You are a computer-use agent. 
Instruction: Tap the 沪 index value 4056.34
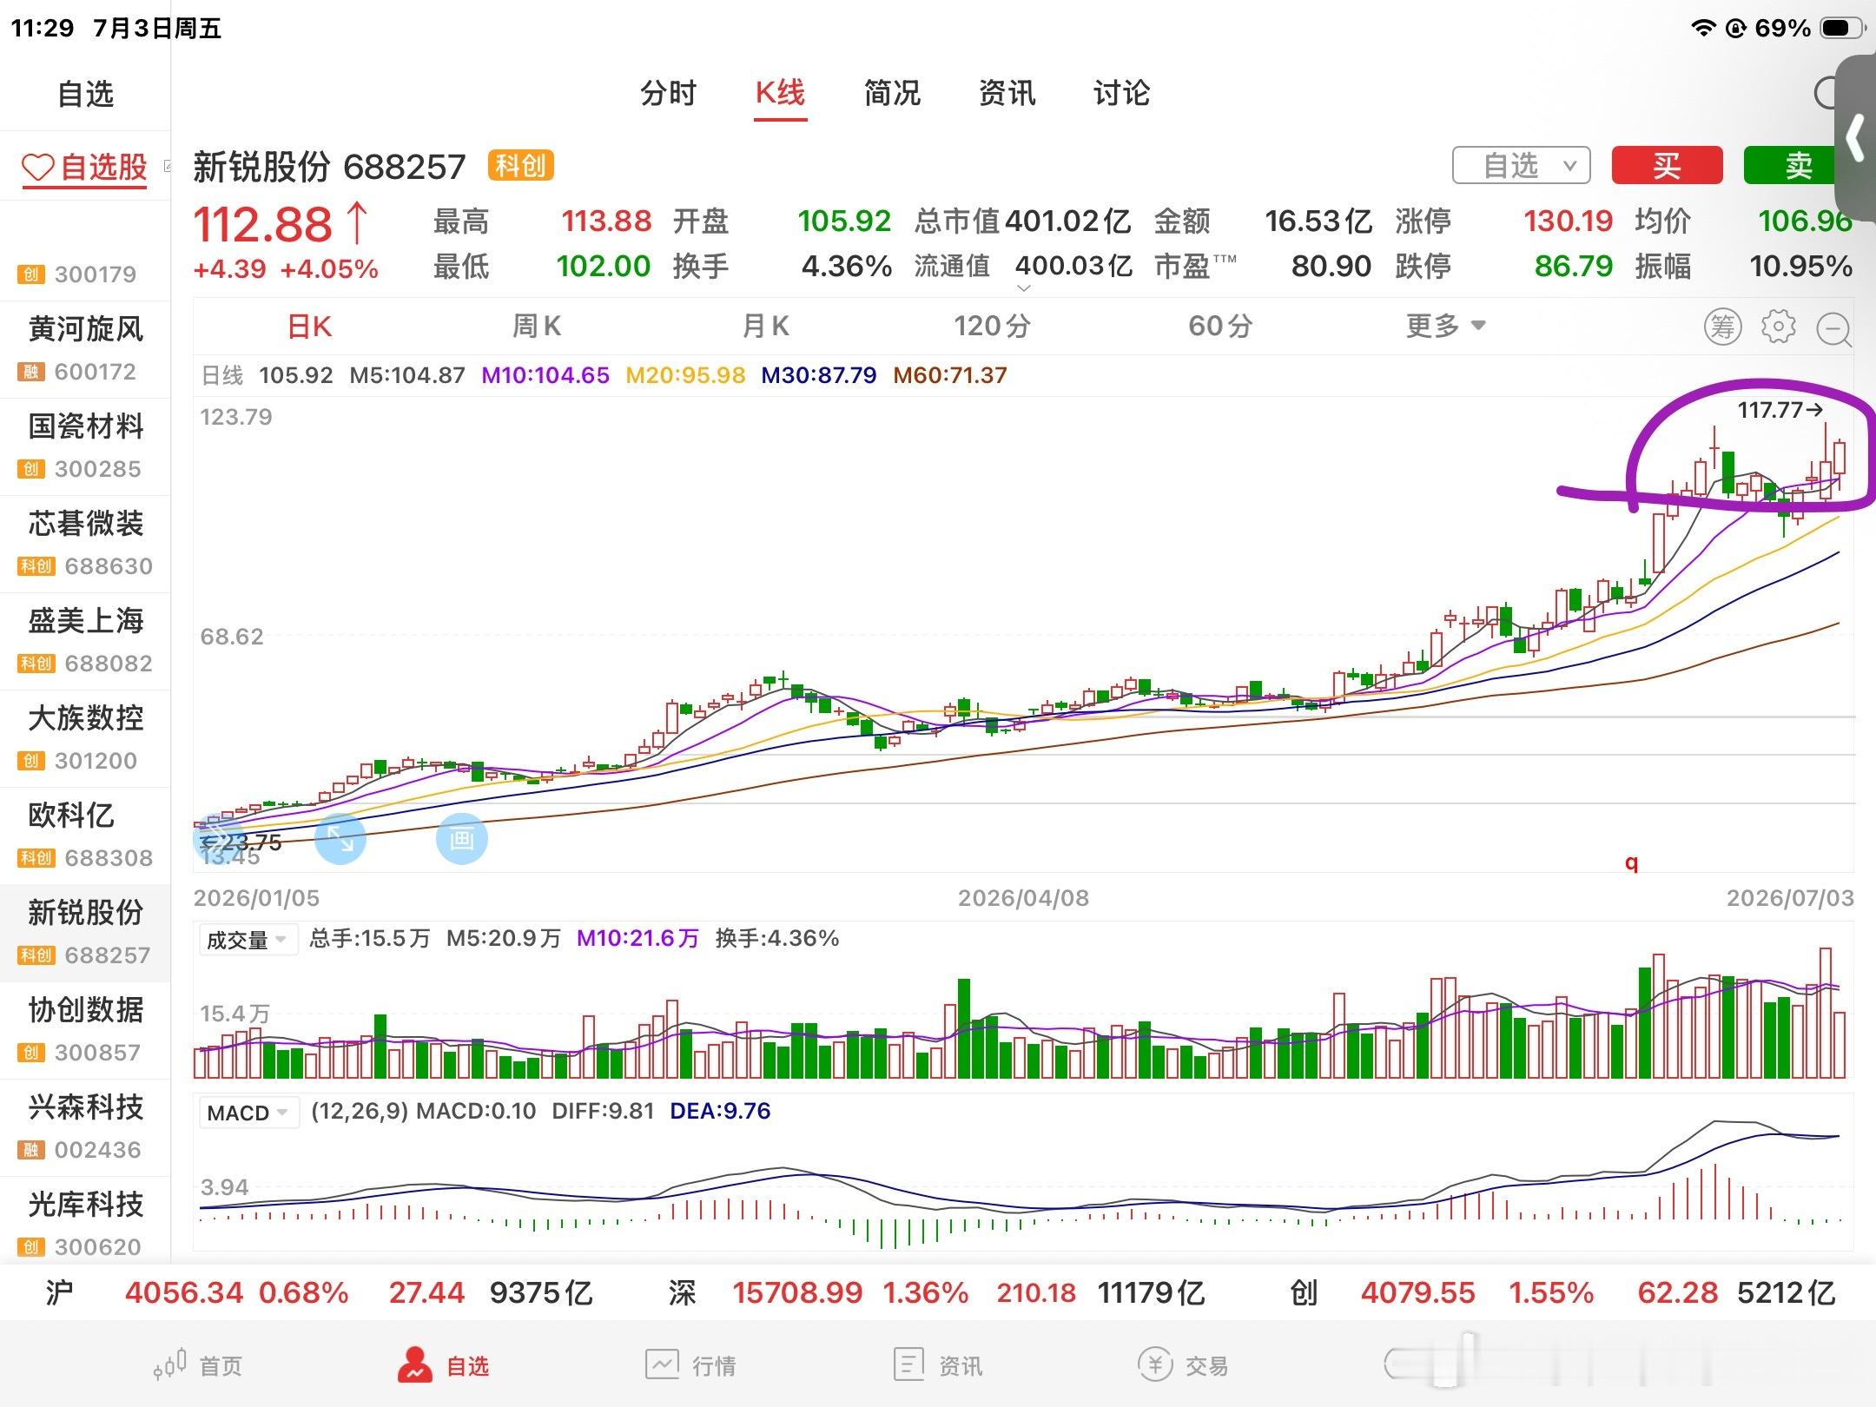(183, 1293)
